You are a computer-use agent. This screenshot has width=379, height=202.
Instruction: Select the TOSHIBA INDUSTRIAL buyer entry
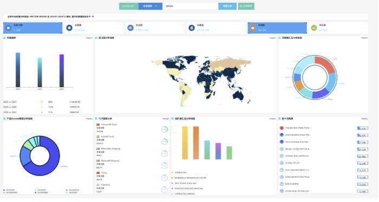pos(298,128)
